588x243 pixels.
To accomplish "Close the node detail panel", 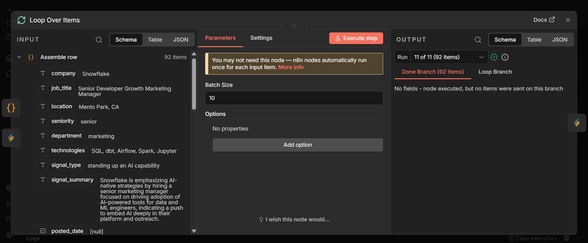I will [x=568, y=20].
